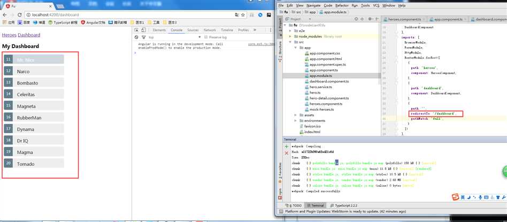Show more DevTools tabs chevron

(x=255, y=30)
